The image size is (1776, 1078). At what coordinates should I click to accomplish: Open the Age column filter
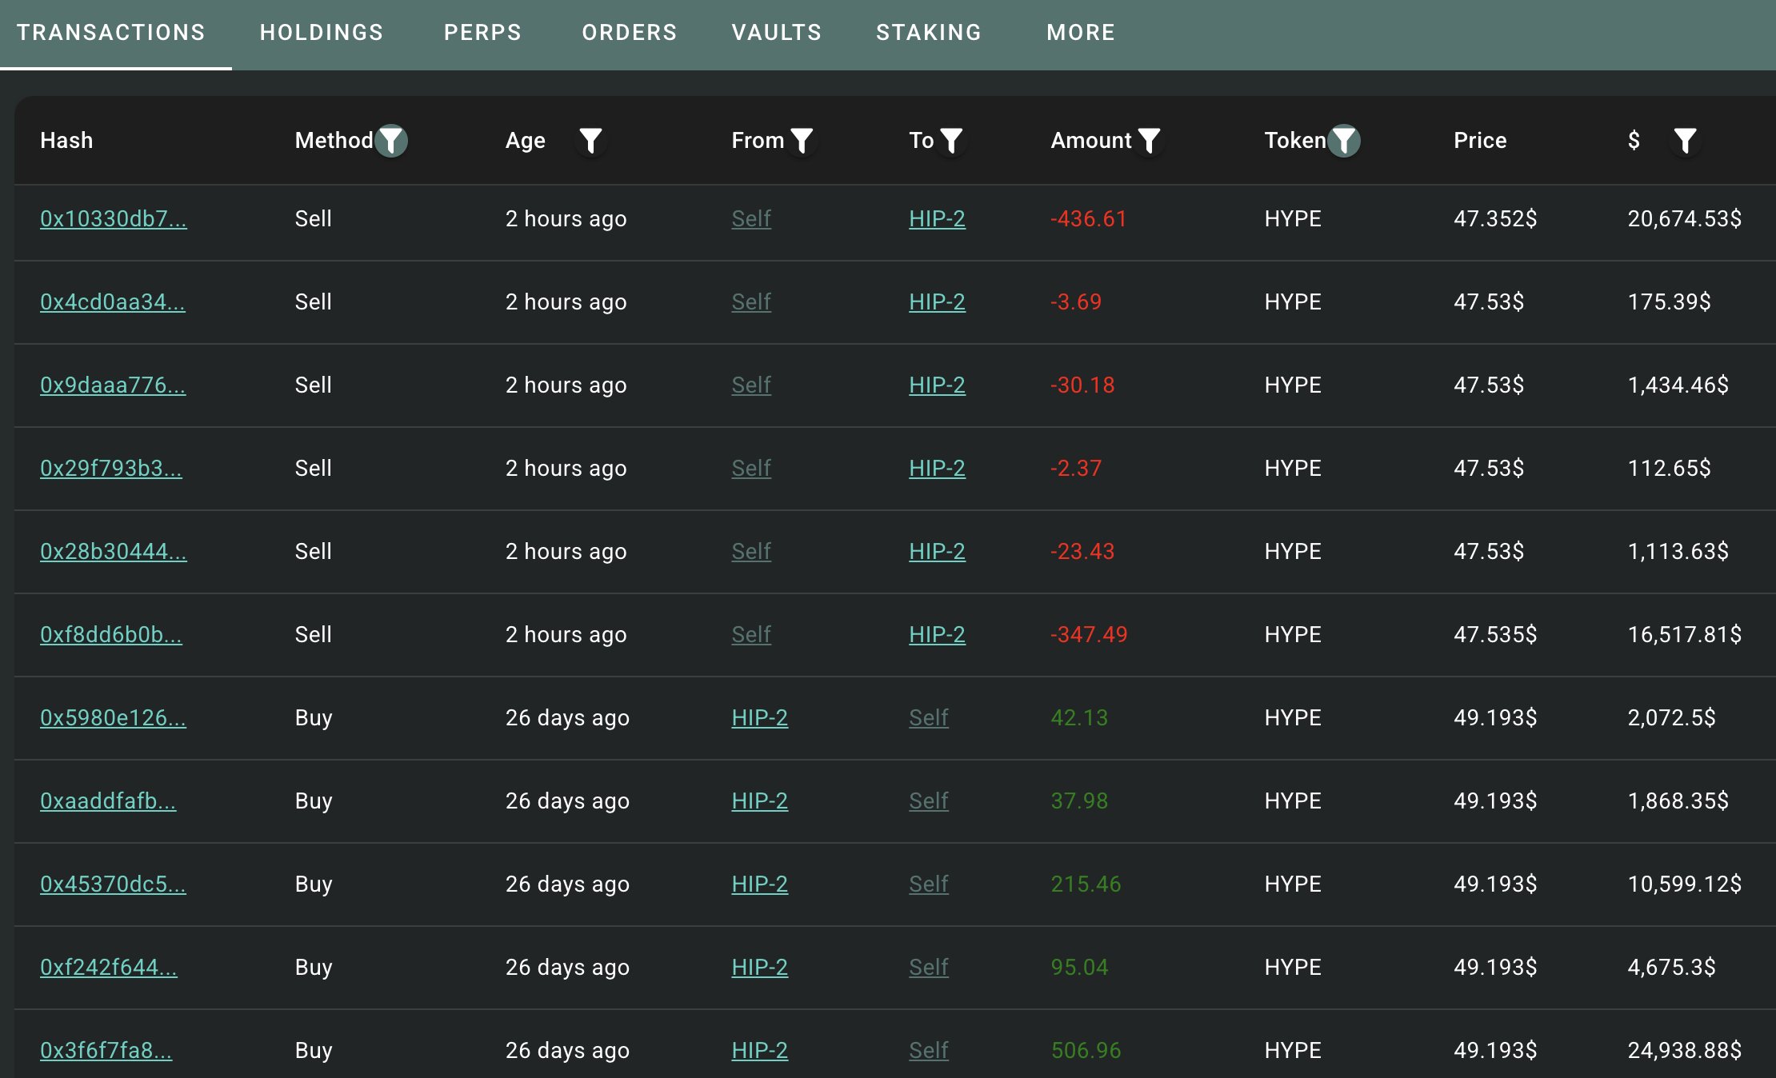[x=591, y=141]
